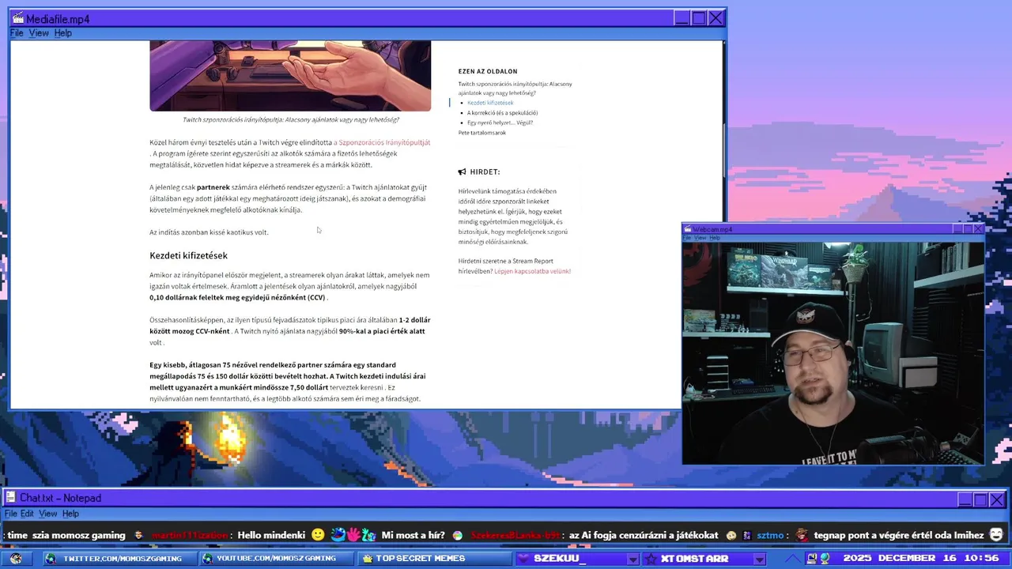The image size is (1012, 569).
Task: Click the article header illustration image
Action: 290,75
